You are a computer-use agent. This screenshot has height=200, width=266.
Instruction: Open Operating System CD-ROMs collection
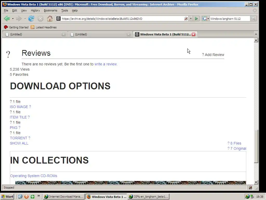(34, 176)
